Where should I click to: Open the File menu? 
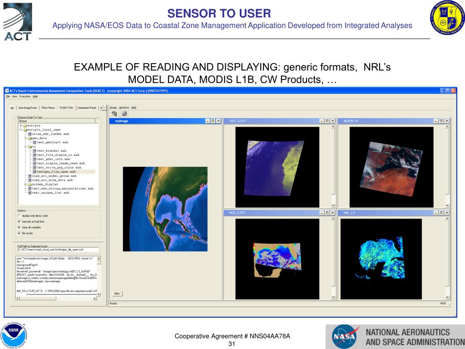point(8,96)
